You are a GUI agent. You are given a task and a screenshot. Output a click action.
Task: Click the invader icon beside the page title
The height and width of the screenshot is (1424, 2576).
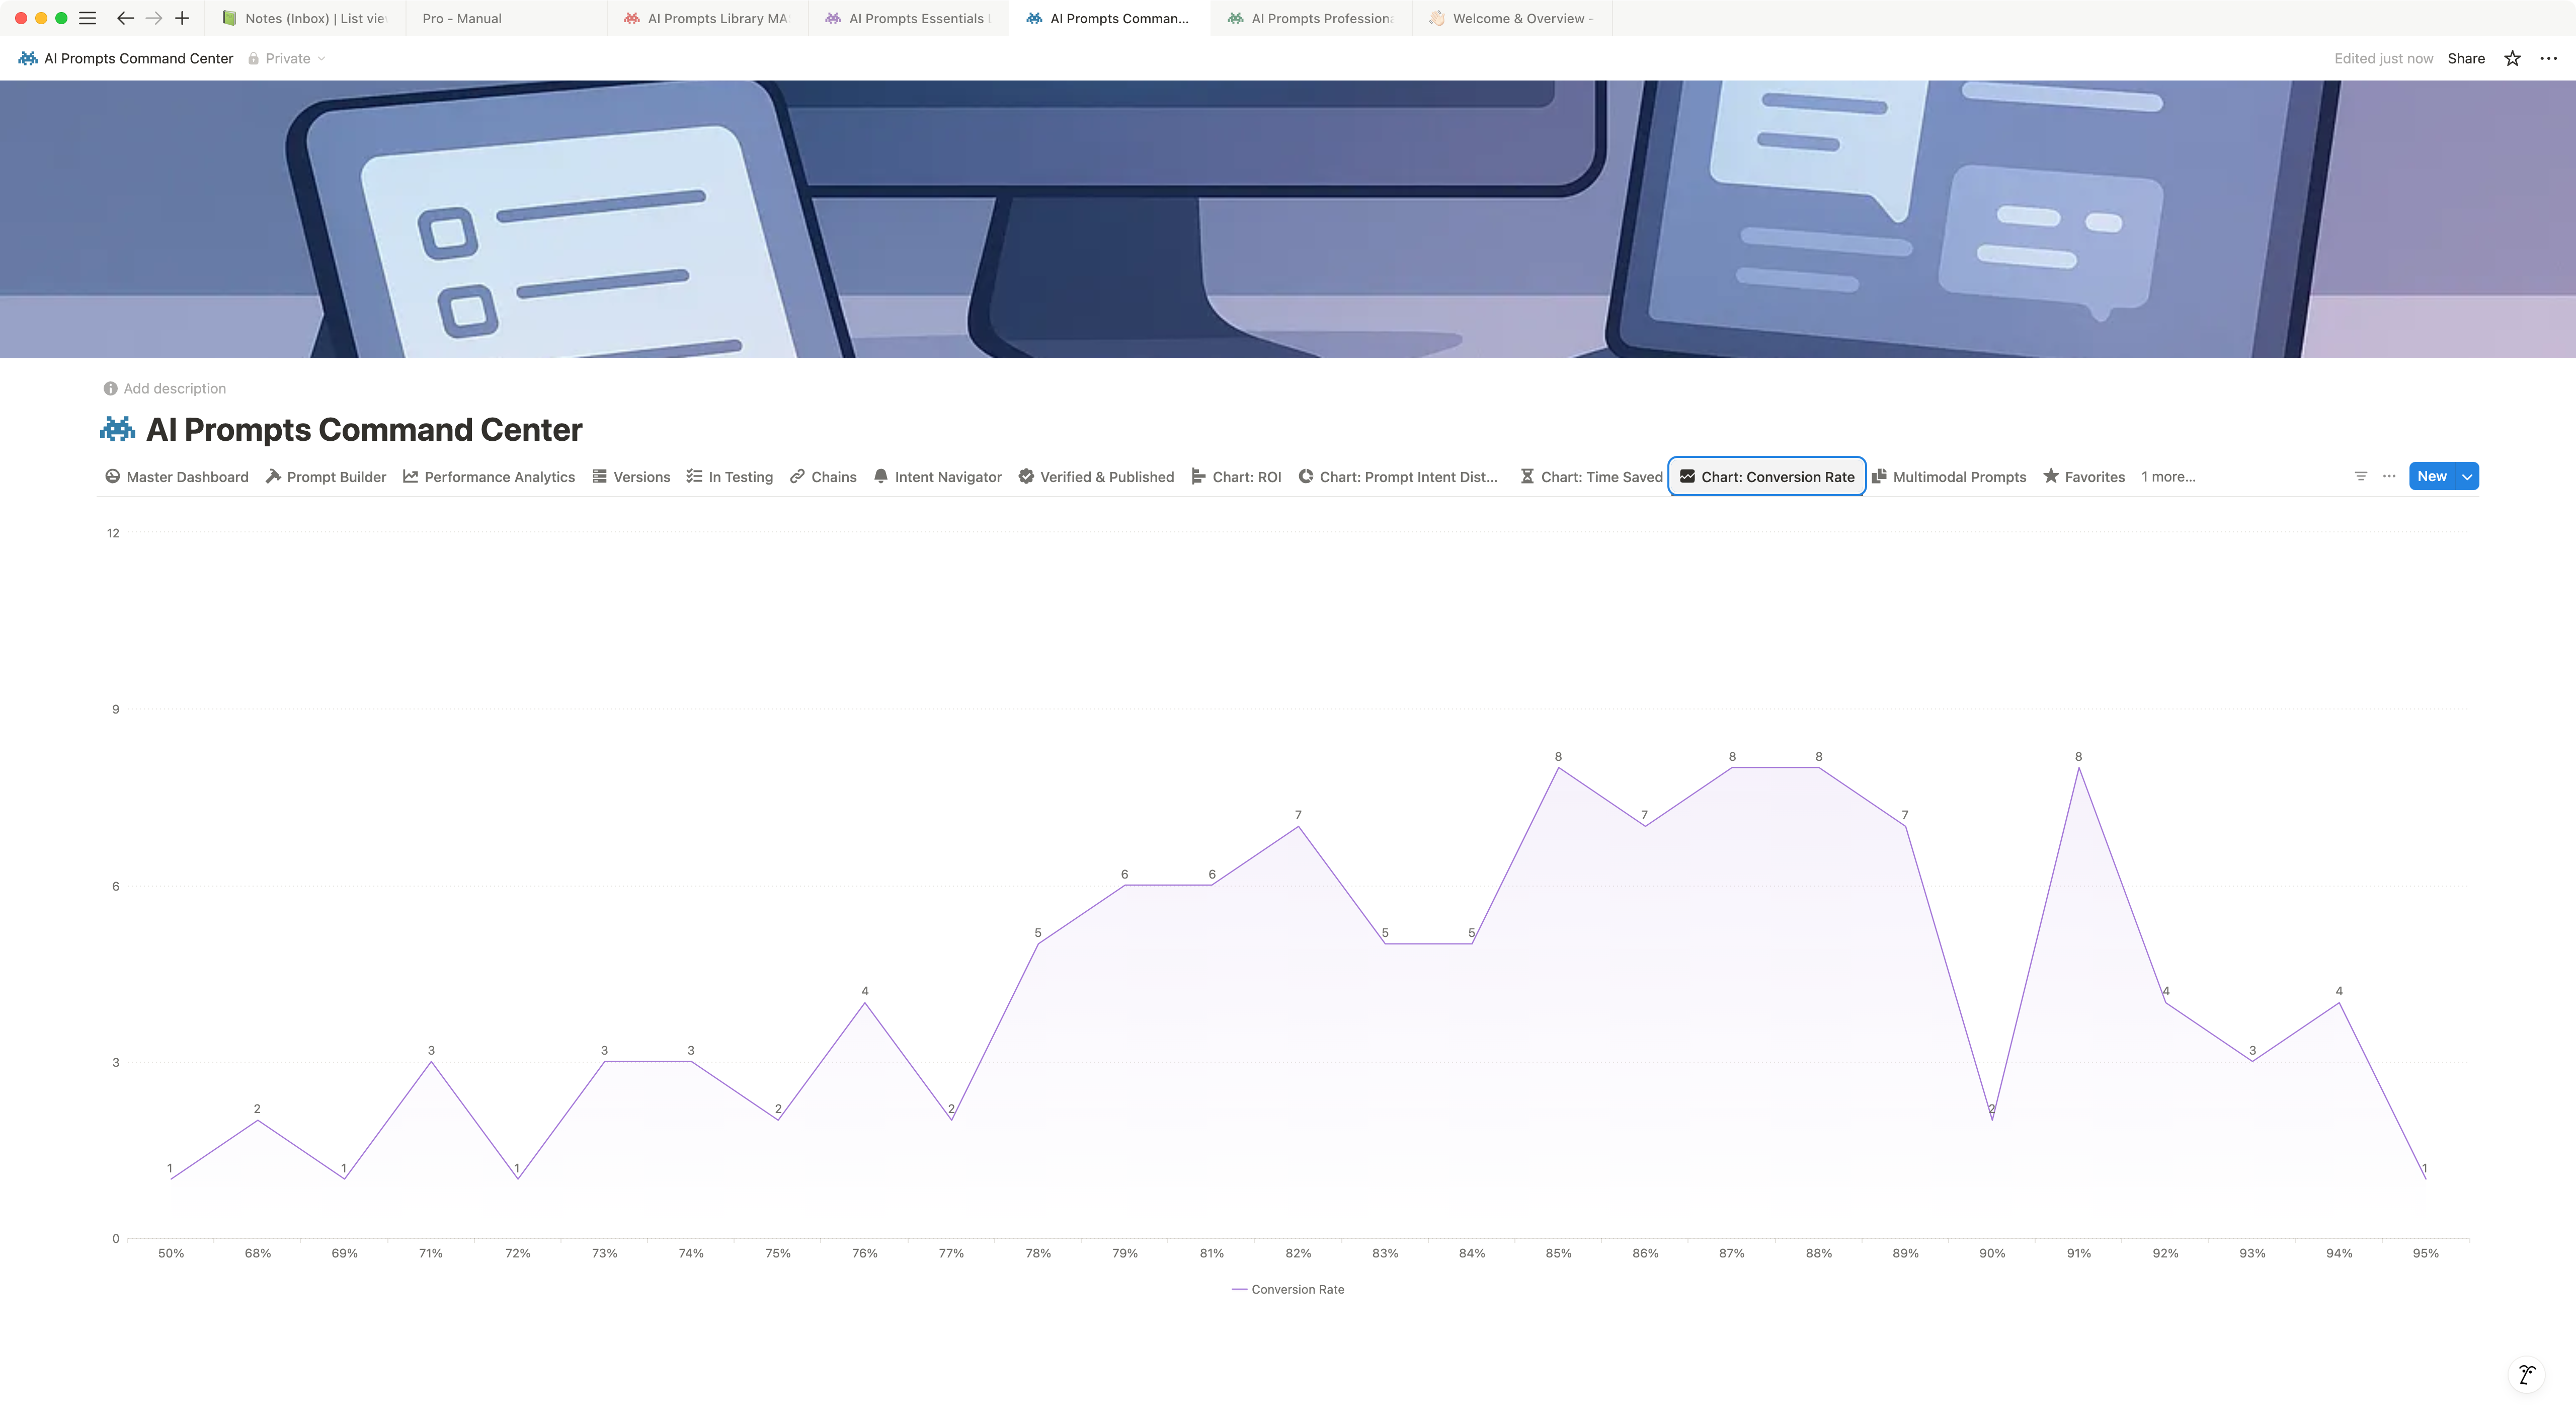[x=118, y=429]
